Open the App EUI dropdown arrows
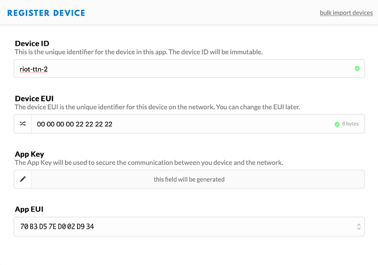The width and height of the screenshot is (378, 265). [358, 227]
